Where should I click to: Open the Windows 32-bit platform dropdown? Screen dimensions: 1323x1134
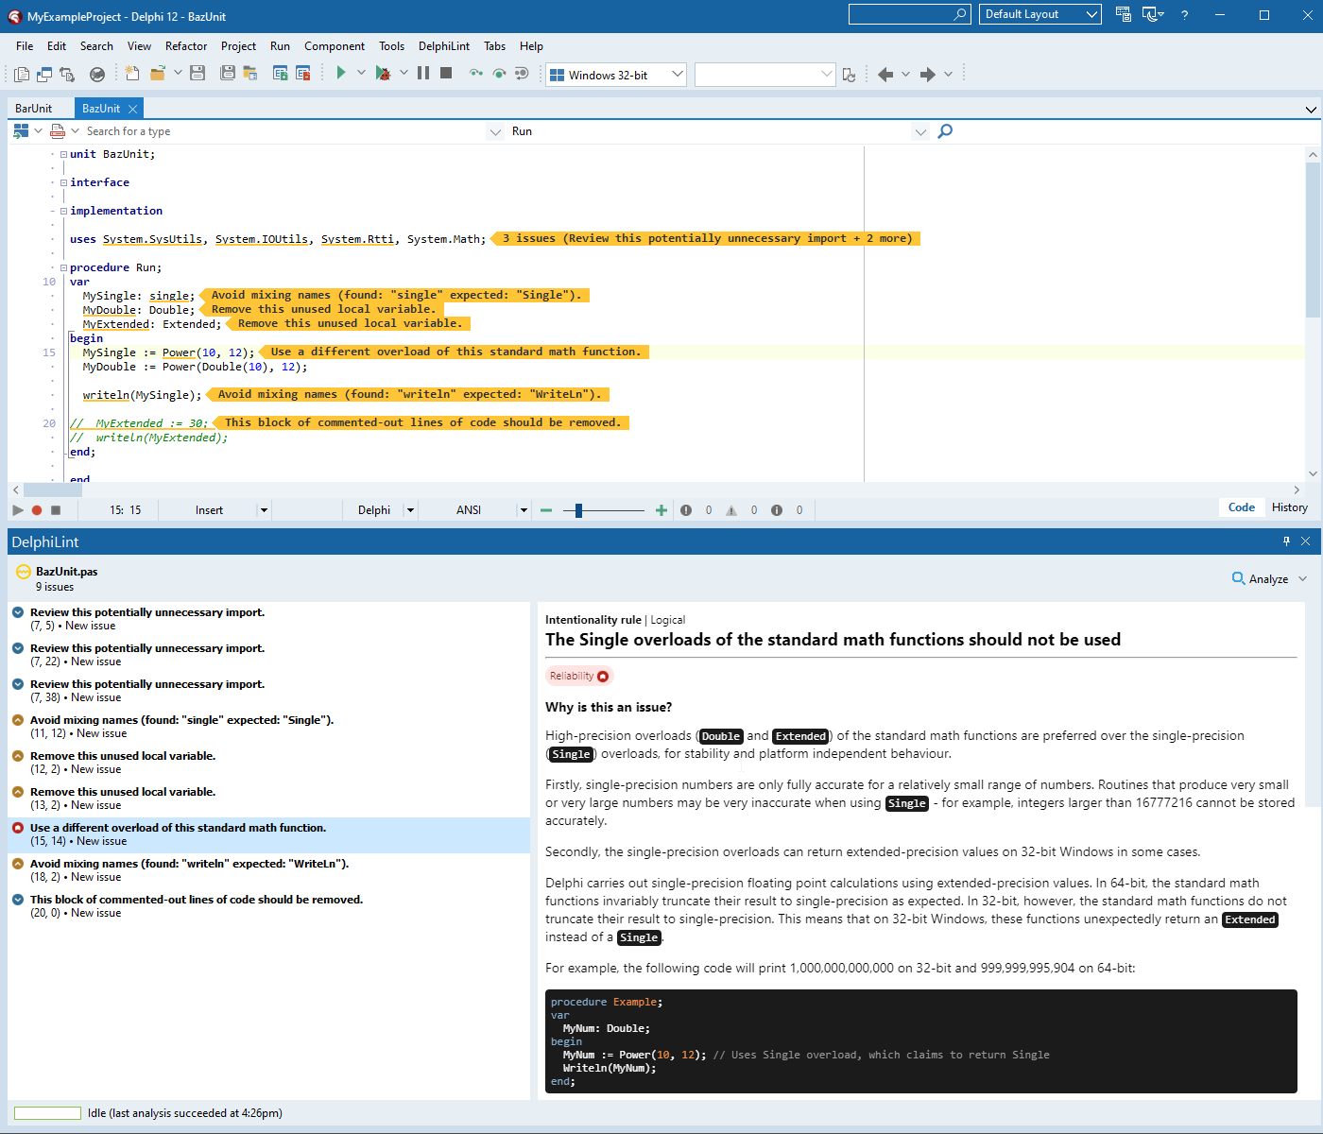pos(616,75)
